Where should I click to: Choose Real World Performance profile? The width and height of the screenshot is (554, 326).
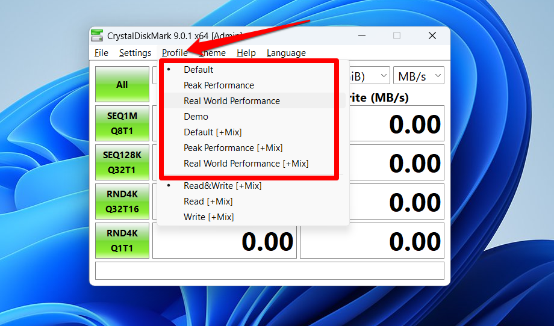click(231, 101)
